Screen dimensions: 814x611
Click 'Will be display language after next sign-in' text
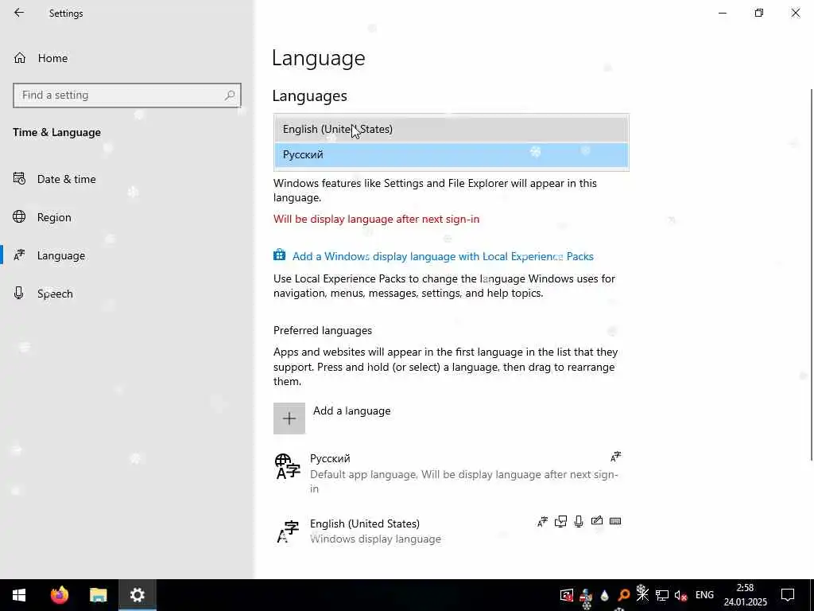376,220
